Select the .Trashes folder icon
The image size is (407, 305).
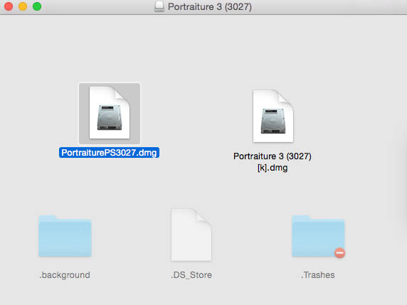pos(318,236)
